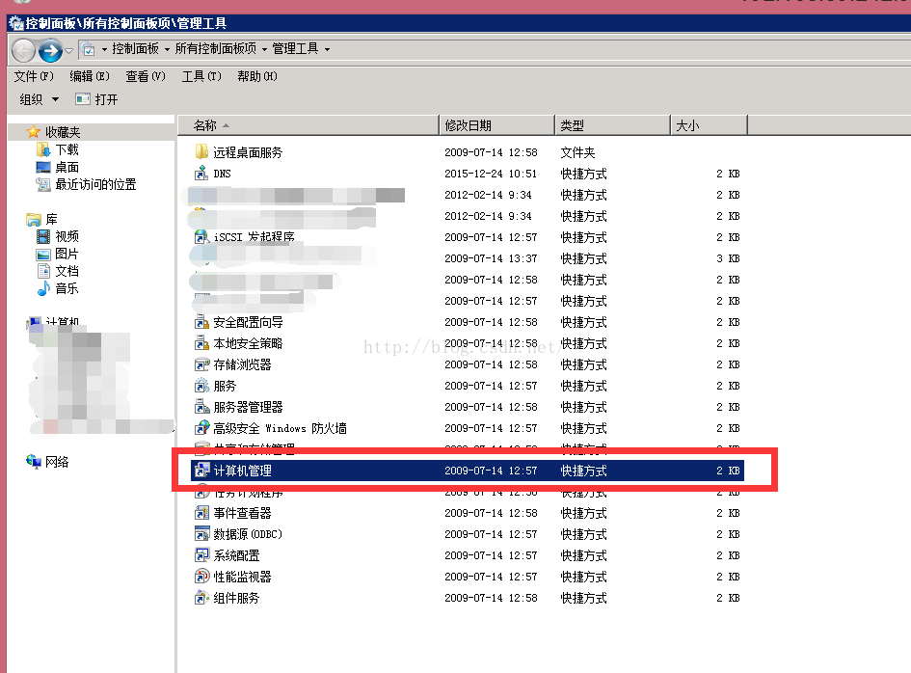Click the 远程桌面服务 name text
This screenshot has height=673, width=911.
pos(248,152)
